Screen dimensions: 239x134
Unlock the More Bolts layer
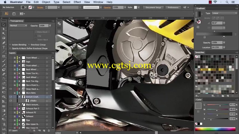[15, 93]
